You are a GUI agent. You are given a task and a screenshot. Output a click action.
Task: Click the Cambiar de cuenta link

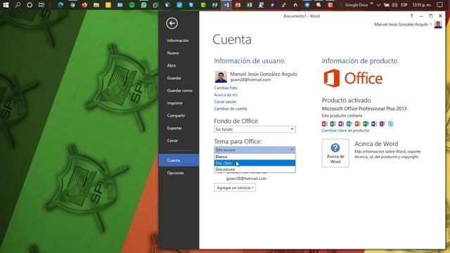point(231,109)
